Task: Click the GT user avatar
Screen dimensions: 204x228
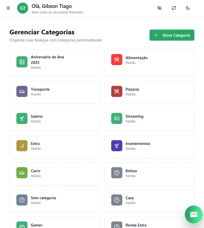Action: click(23, 8)
